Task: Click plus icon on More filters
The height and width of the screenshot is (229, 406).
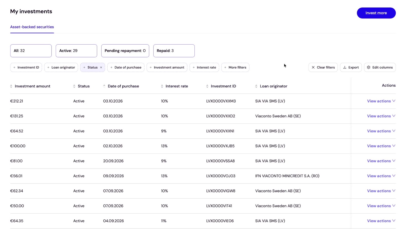Action: pyautogui.click(x=225, y=67)
